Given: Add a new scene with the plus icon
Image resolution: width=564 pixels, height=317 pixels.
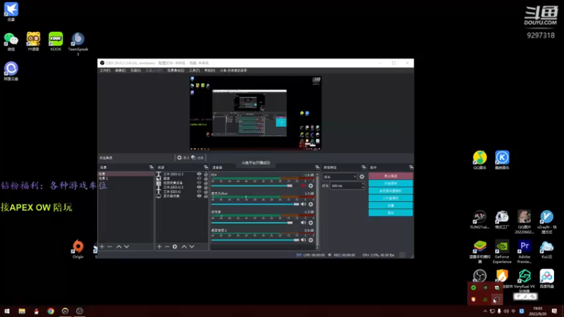Looking at the screenshot, I should coord(102,247).
